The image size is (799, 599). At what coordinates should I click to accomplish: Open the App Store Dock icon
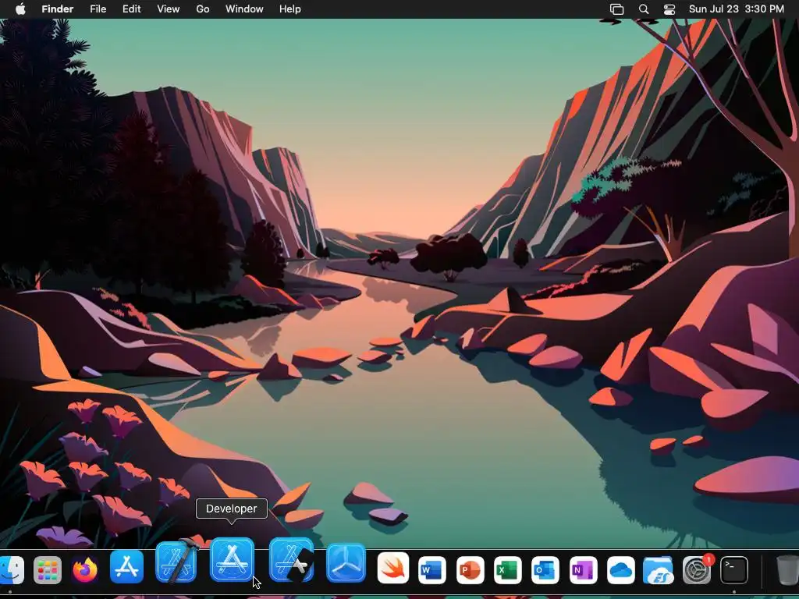[x=126, y=566]
